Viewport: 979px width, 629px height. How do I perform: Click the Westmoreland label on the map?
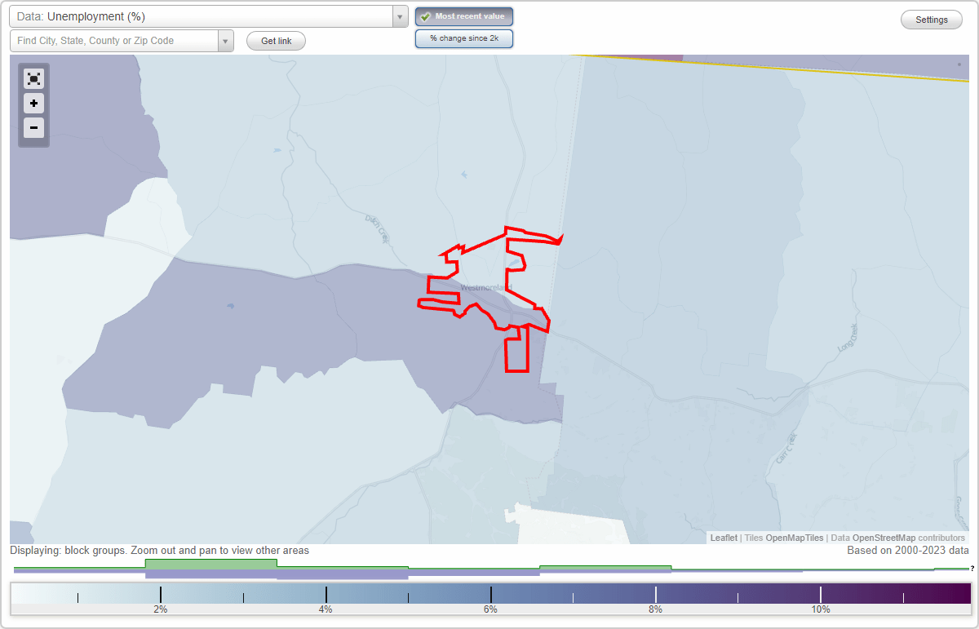click(x=485, y=288)
